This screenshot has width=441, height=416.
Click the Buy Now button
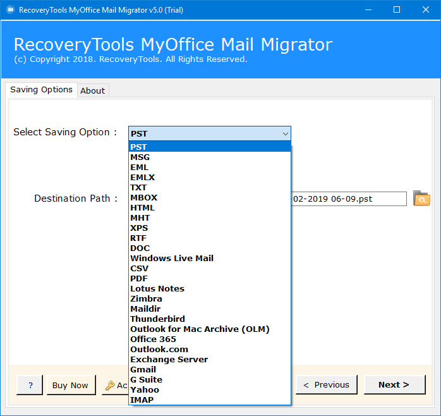tap(71, 385)
